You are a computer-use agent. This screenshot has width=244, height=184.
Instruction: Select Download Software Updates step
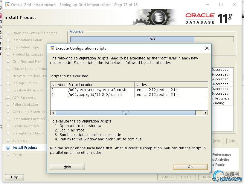(x=35, y=33)
